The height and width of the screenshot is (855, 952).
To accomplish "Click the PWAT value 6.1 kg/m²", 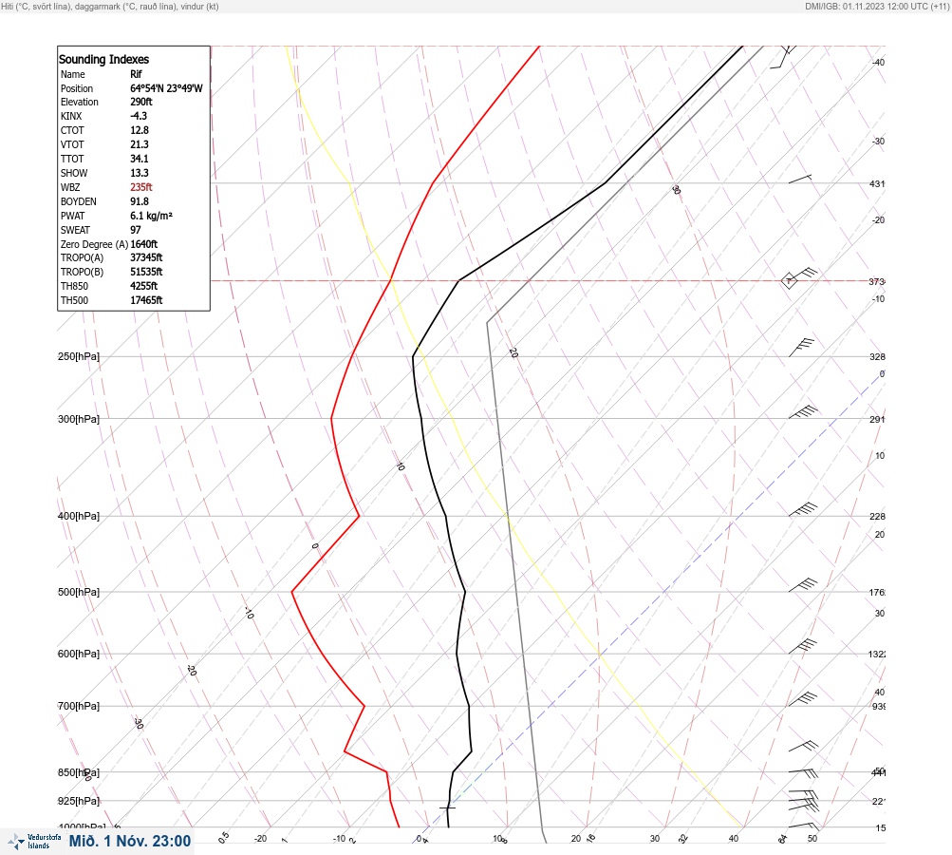I will [x=151, y=216].
